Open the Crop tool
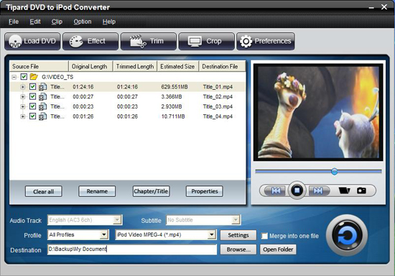 207,41
